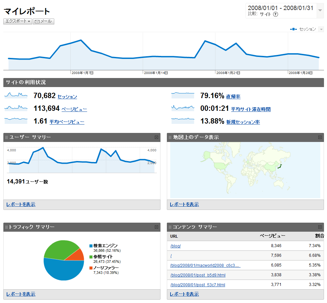327x303 pixels.
Task: Click the blue 検索エンジン legend swatch
Action: 91,246
